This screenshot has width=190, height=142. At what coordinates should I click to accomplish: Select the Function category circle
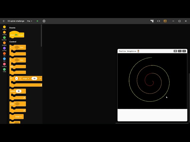tap(4, 64)
